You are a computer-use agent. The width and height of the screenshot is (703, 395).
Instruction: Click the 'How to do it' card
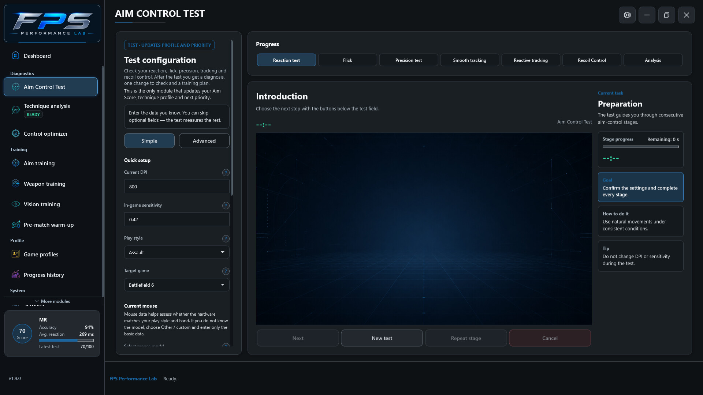640,221
